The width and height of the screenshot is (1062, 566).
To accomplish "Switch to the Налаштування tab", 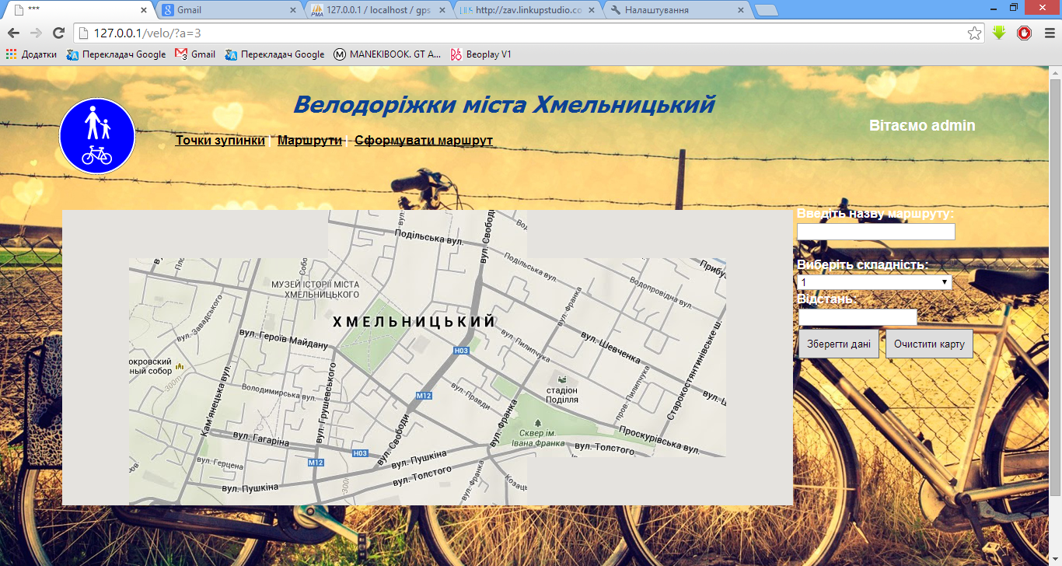I will (x=677, y=10).
